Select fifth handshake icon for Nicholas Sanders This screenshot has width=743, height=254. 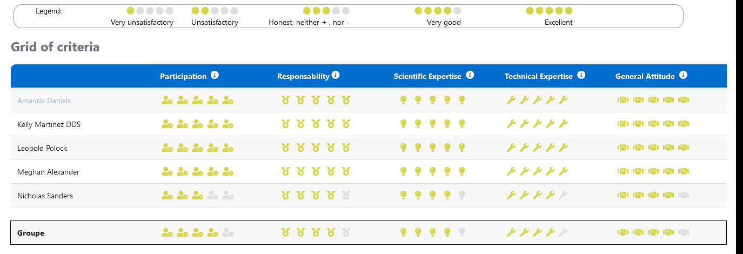coord(684,196)
